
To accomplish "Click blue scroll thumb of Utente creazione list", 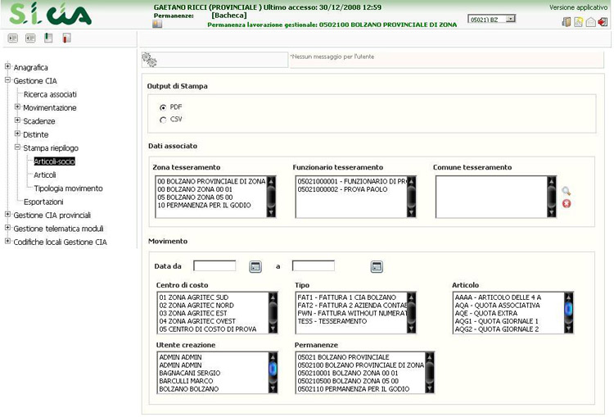I will click(x=273, y=369).
